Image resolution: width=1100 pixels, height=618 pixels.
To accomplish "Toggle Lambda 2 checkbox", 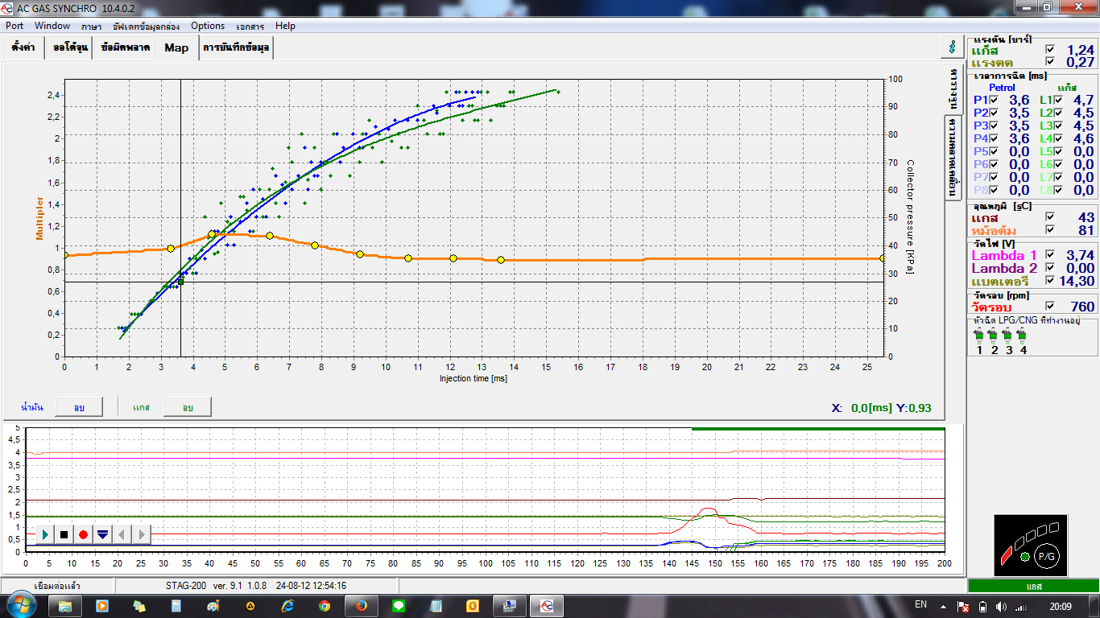I will pyautogui.click(x=1049, y=267).
